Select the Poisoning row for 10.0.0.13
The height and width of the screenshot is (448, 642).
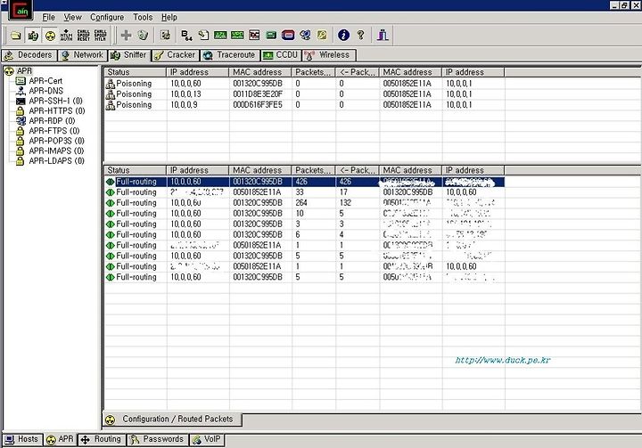305,94
